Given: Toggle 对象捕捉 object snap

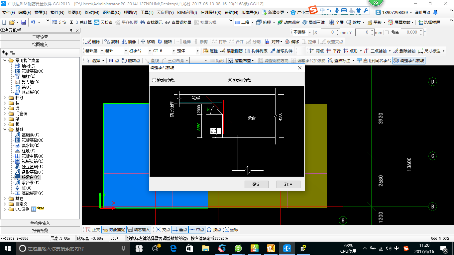Looking at the screenshot, I should (x=114, y=229).
